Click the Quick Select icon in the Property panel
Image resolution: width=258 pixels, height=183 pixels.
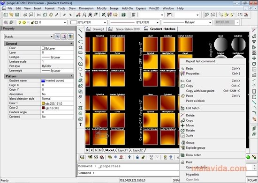coord(71,37)
